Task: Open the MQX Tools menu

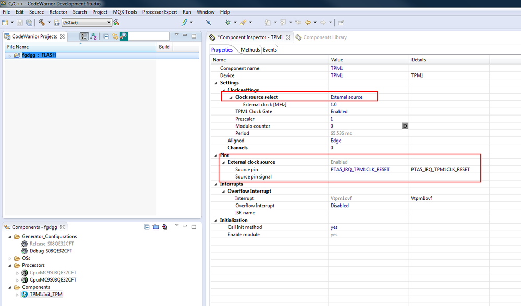Action: coord(125,12)
